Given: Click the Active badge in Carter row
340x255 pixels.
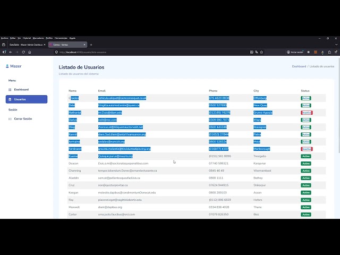Looking at the screenshot, I should click(306, 215).
